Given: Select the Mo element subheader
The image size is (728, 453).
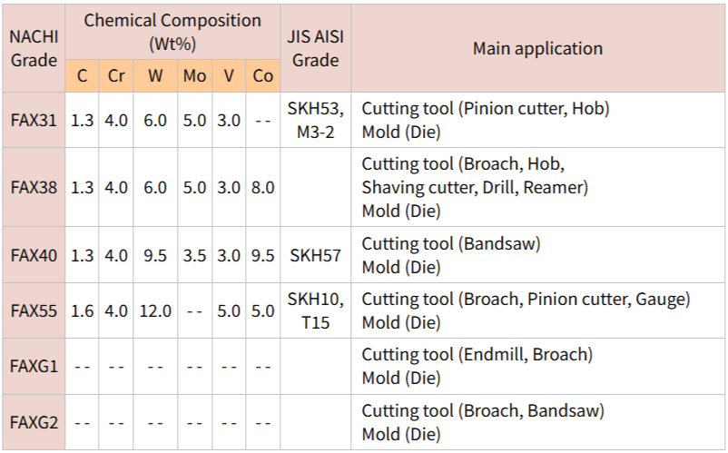Looking at the screenshot, I should point(194,76).
